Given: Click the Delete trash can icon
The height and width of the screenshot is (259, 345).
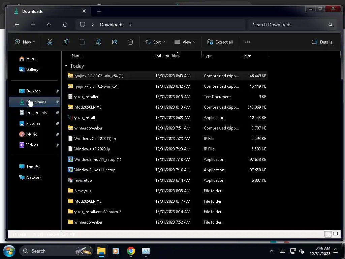Looking at the screenshot, I should click(131, 42).
